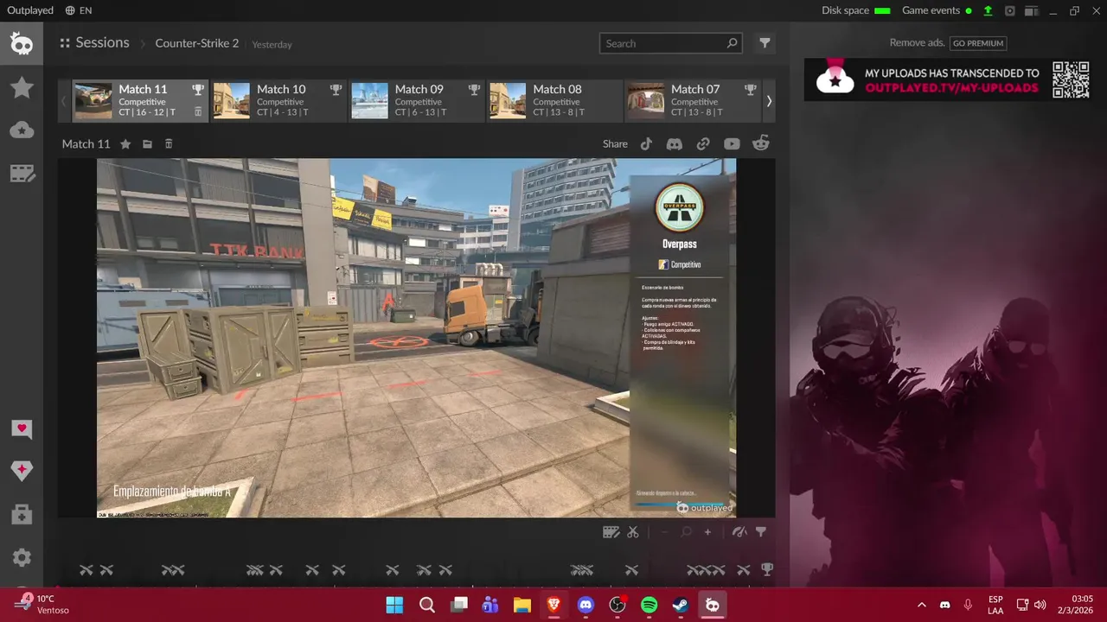
Task: Open cloud uploads in left sidebar
Action: tap(22, 130)
